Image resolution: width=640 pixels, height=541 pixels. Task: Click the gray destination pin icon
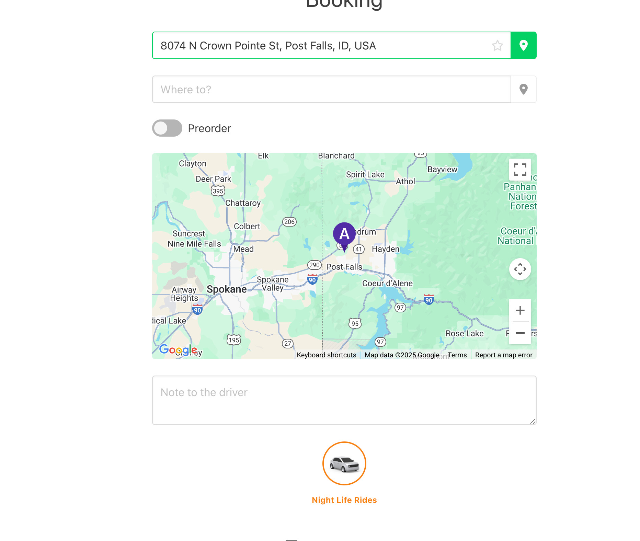click(x=523, y=89)
